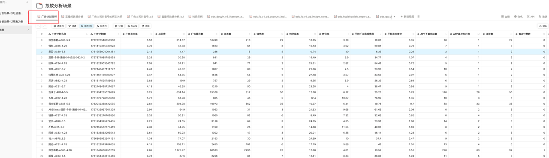Click the 关联 join tool
549x158 pixels.
pos(146,26)
